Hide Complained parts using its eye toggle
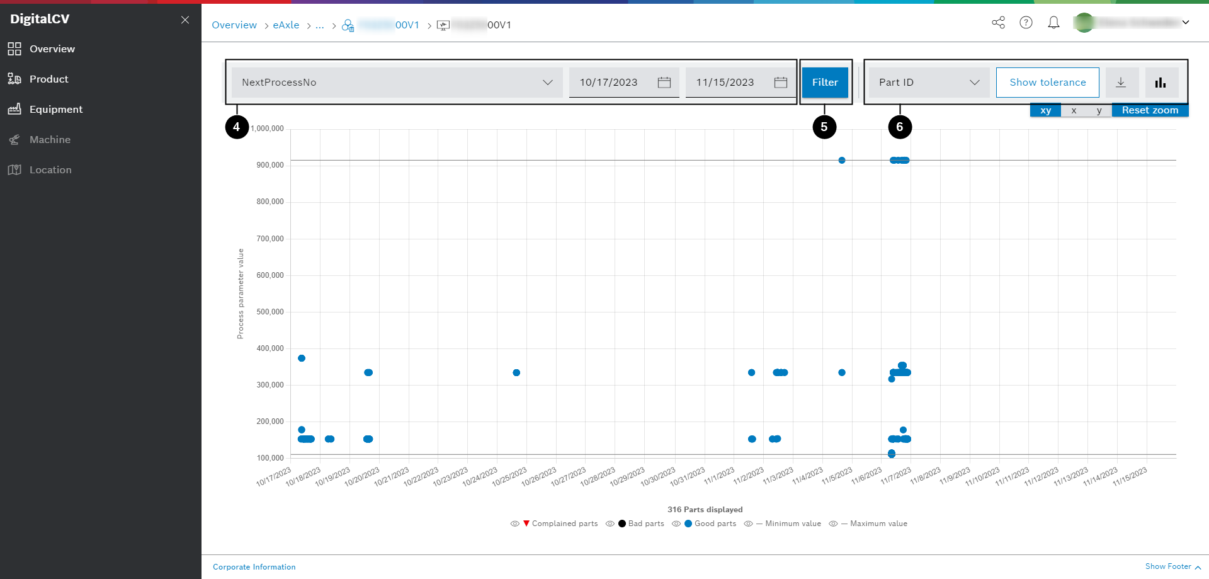 [x=514, y=524]
